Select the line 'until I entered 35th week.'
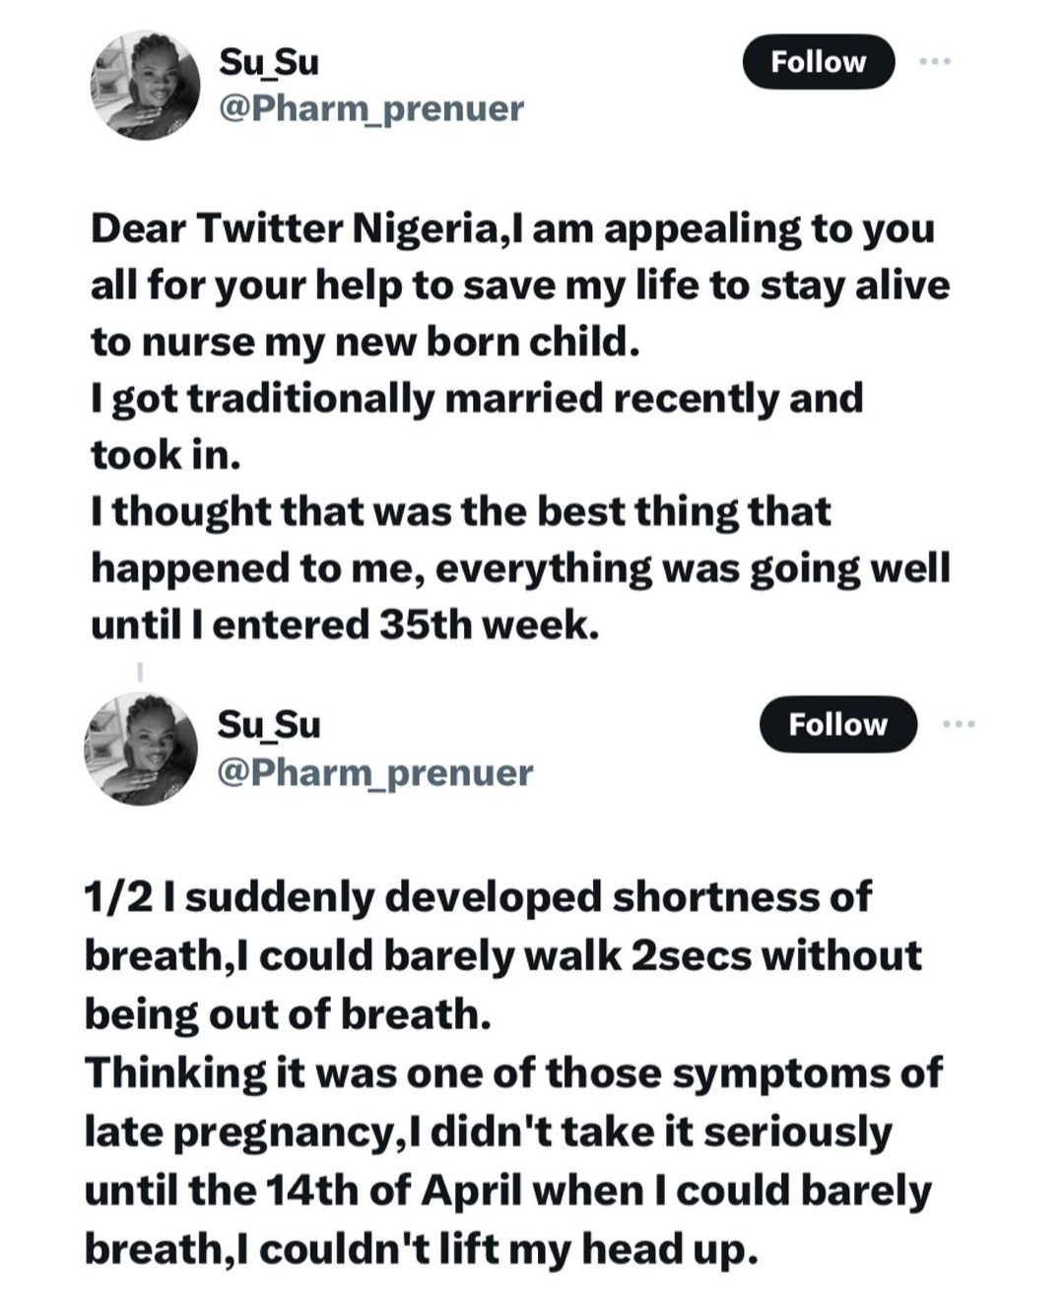The width and height of the screenshot is (1064, 1309). coord(345,624)
